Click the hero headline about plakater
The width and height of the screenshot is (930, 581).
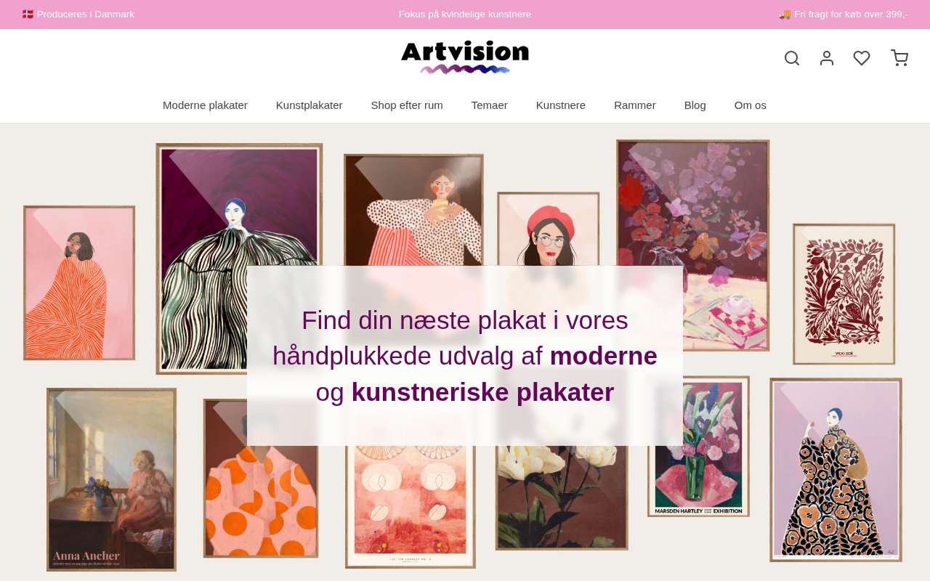coord(465,356)
